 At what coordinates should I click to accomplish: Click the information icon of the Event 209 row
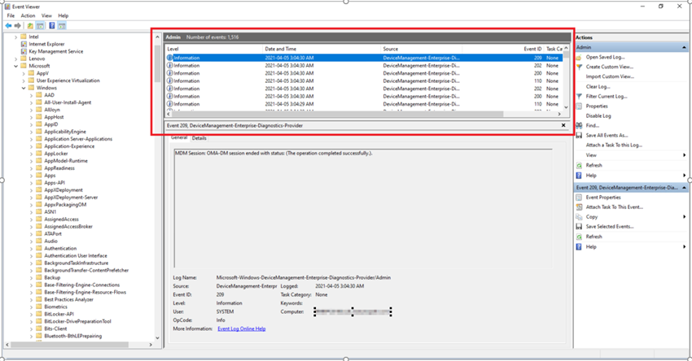coord(170,58)
